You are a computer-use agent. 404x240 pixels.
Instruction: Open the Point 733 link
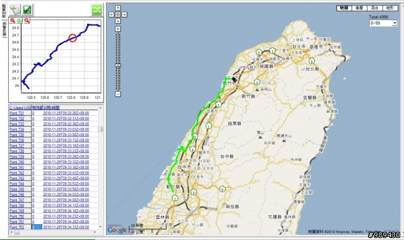[x=16, y=123]
